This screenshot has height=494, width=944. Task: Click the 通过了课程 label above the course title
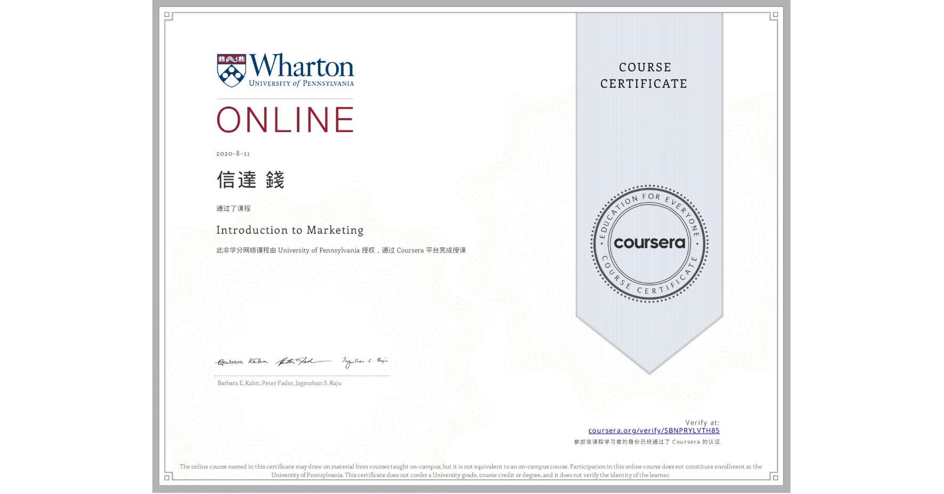click(x=234, y=208)
